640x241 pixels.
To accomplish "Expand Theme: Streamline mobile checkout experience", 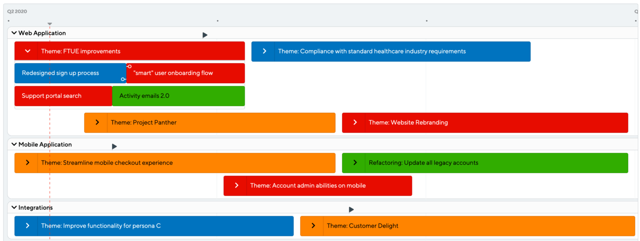I will pyautogui.click(x=27, y=162).
